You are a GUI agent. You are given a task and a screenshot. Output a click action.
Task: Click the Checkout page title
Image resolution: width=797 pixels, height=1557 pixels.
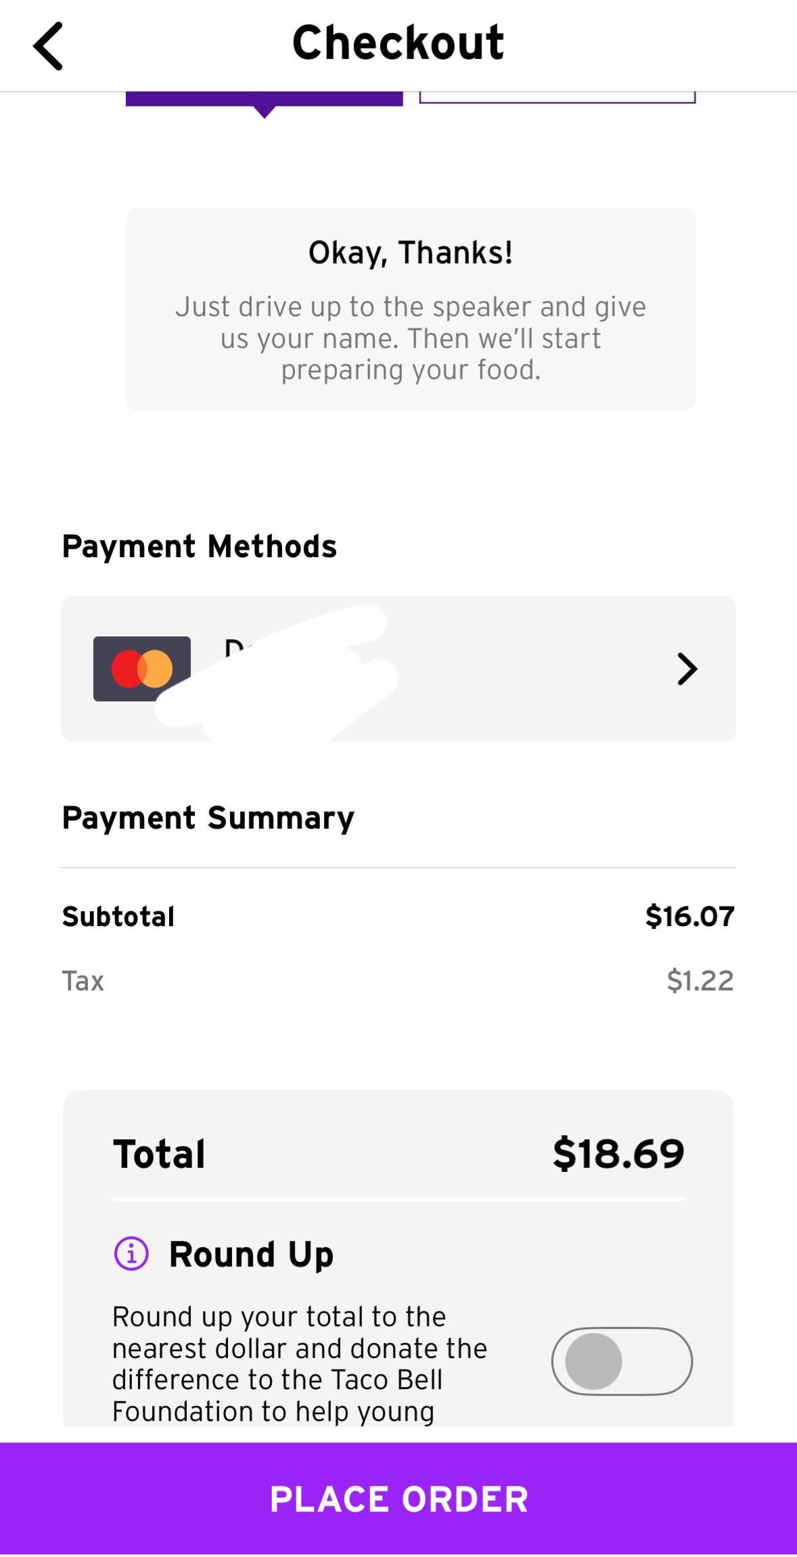click(x=398, y=43)
